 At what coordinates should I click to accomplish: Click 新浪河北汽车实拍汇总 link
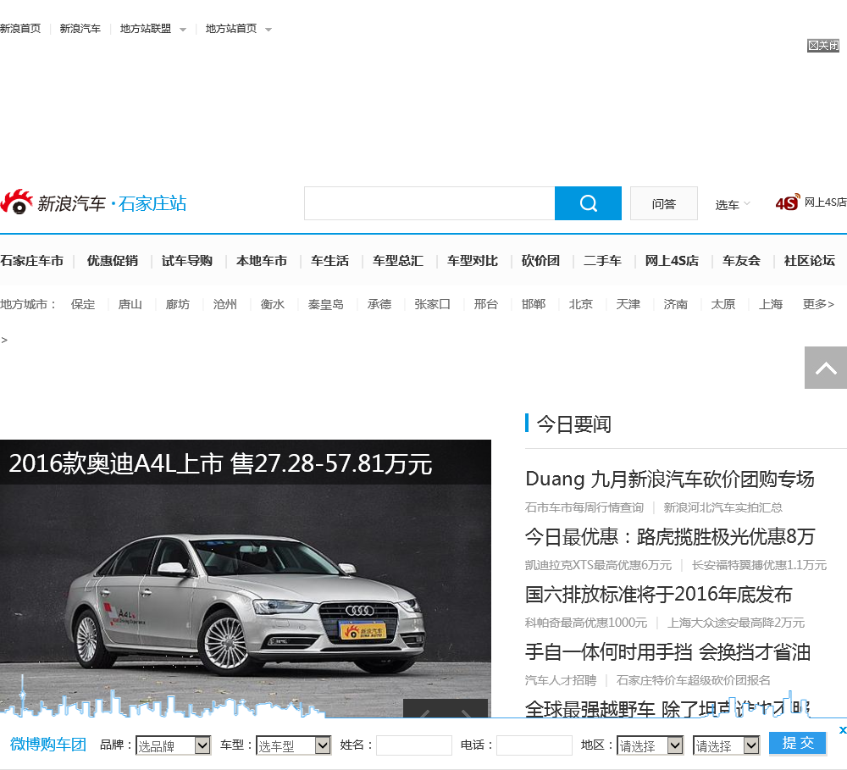click(722, 507)
